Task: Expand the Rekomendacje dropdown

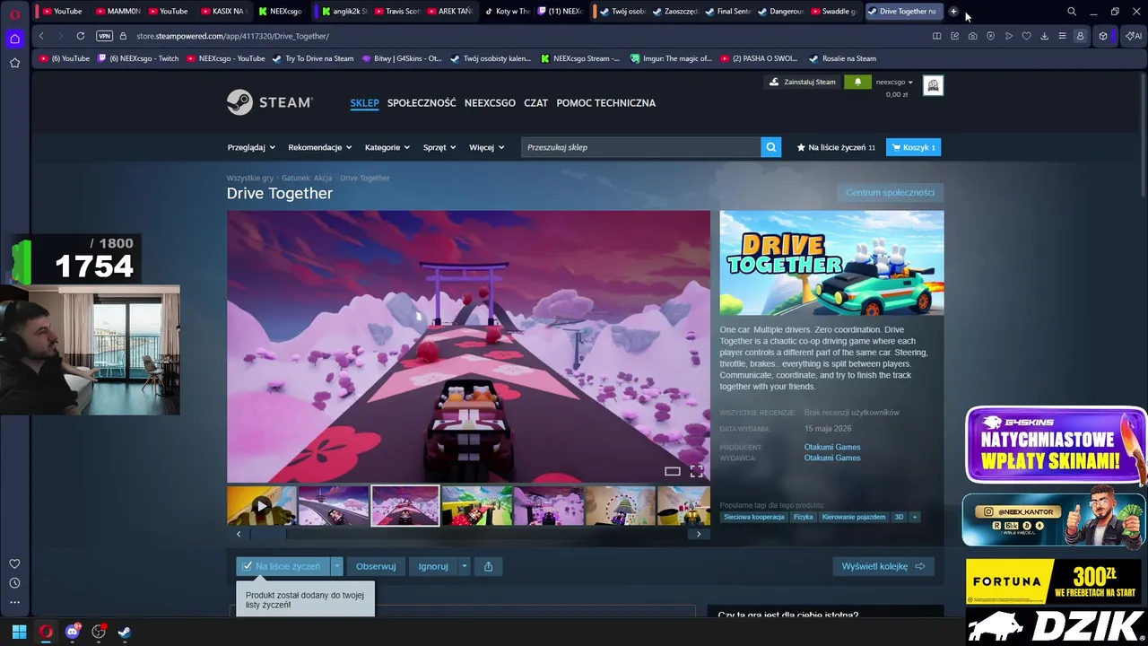Action: (319, 147)
